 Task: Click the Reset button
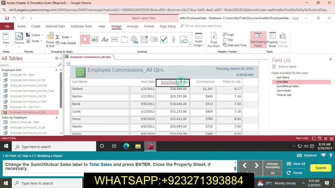pyautogui.click(x=295, y=173)
